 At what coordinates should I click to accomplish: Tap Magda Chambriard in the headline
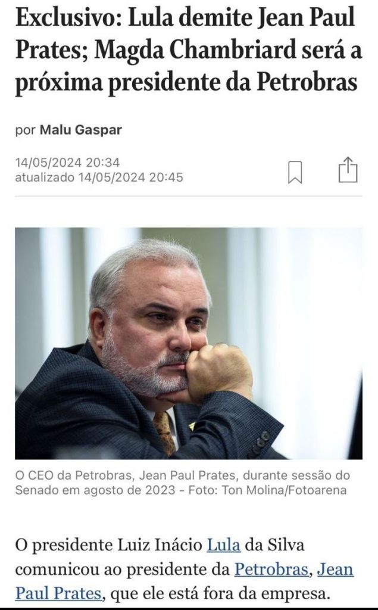[x=195, y=50]
